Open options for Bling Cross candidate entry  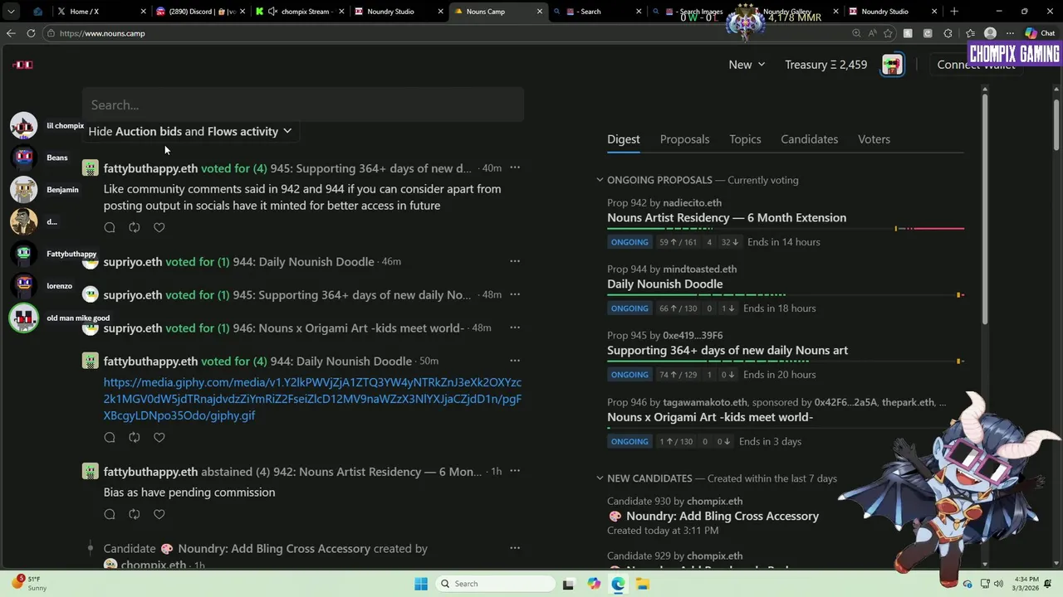point(515,548)
